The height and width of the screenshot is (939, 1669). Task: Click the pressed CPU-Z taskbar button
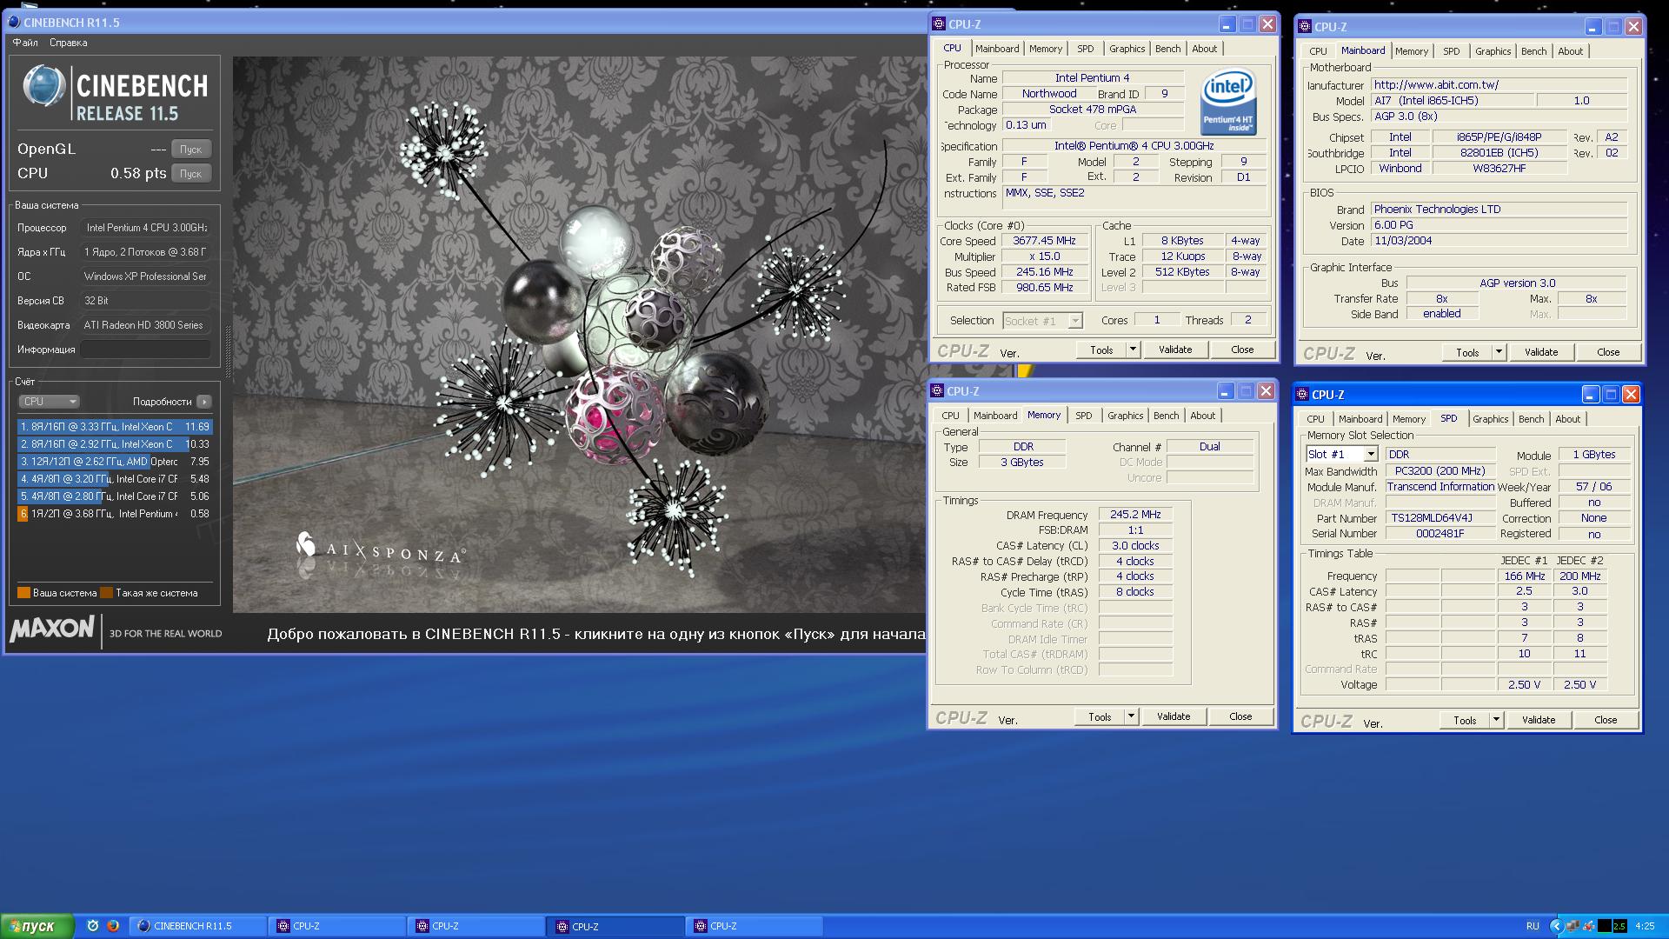tap(615, 926)
